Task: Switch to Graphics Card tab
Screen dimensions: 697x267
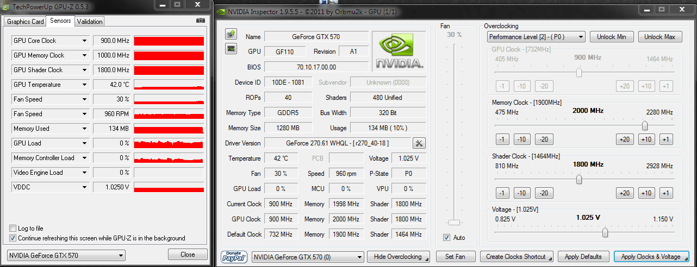Action: 25,22
